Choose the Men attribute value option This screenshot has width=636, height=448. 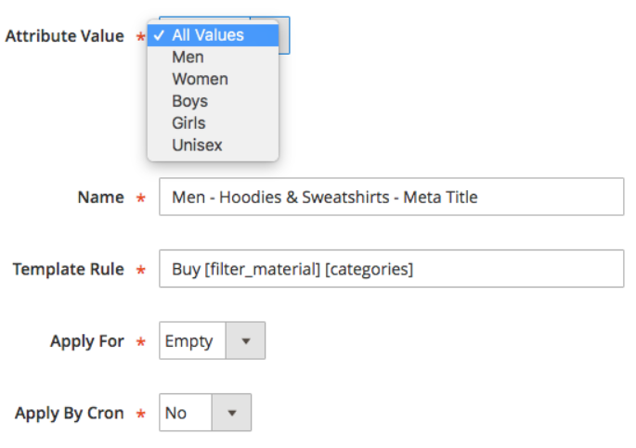188,58
